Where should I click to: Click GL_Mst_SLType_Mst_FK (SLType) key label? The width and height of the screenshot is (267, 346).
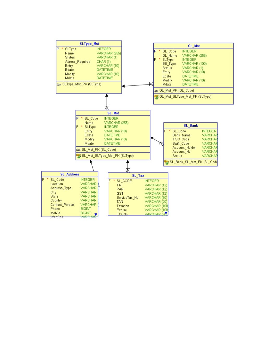click(185, 97)
